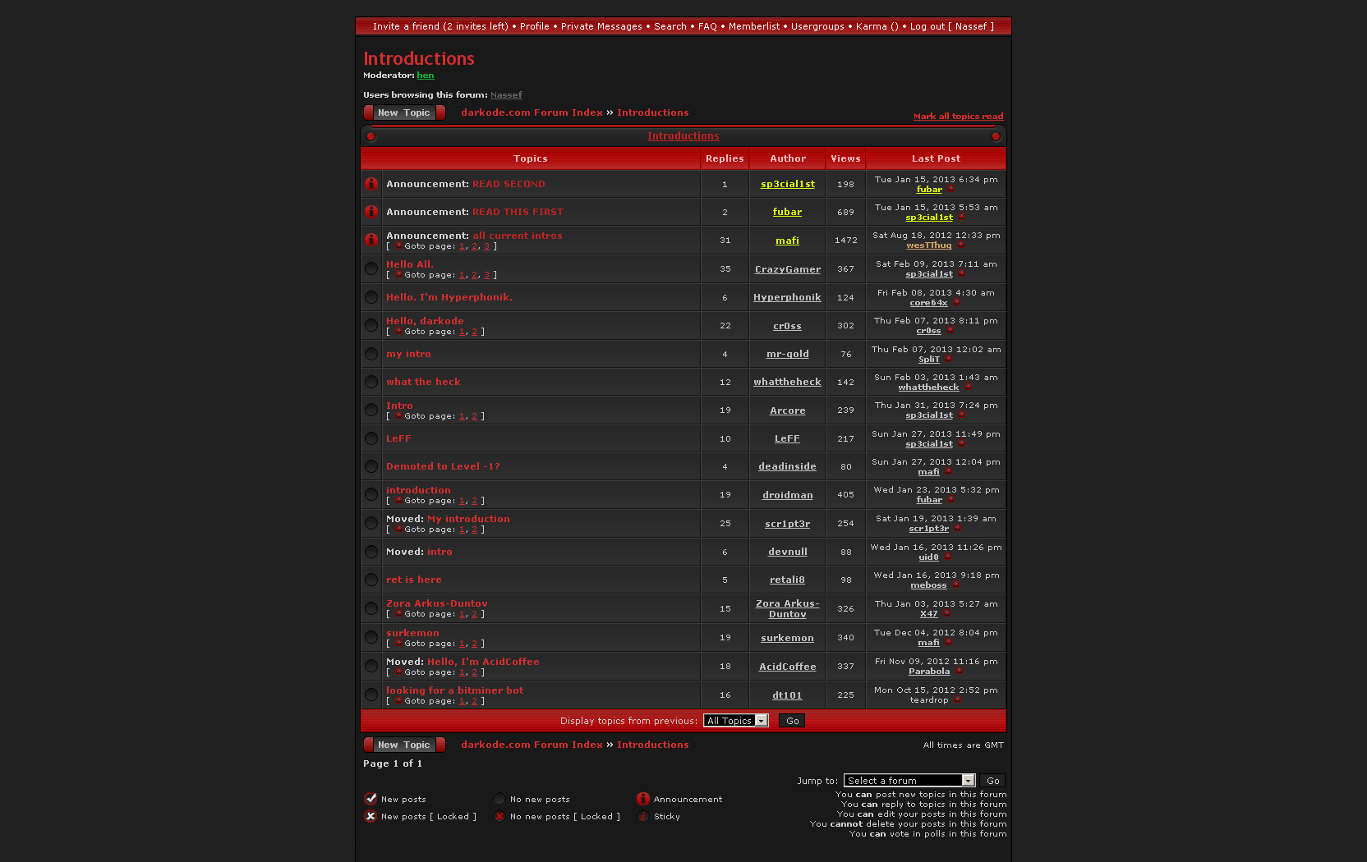Click the topic status icon beside Demoted to Level -1?
The image size is (1367, 862).
tap(371, 467)
